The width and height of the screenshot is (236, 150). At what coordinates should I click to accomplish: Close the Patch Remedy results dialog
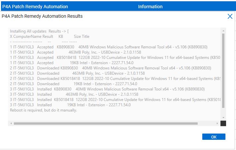[x=230, y=16]
